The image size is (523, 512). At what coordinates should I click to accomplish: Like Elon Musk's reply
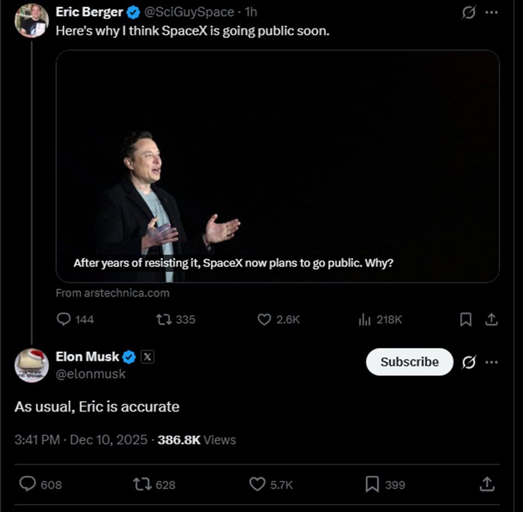257,484
